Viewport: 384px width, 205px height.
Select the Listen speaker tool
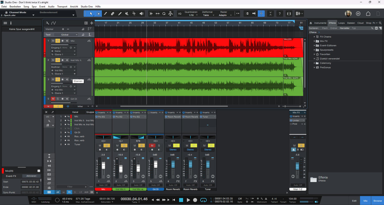coord(141,14)
